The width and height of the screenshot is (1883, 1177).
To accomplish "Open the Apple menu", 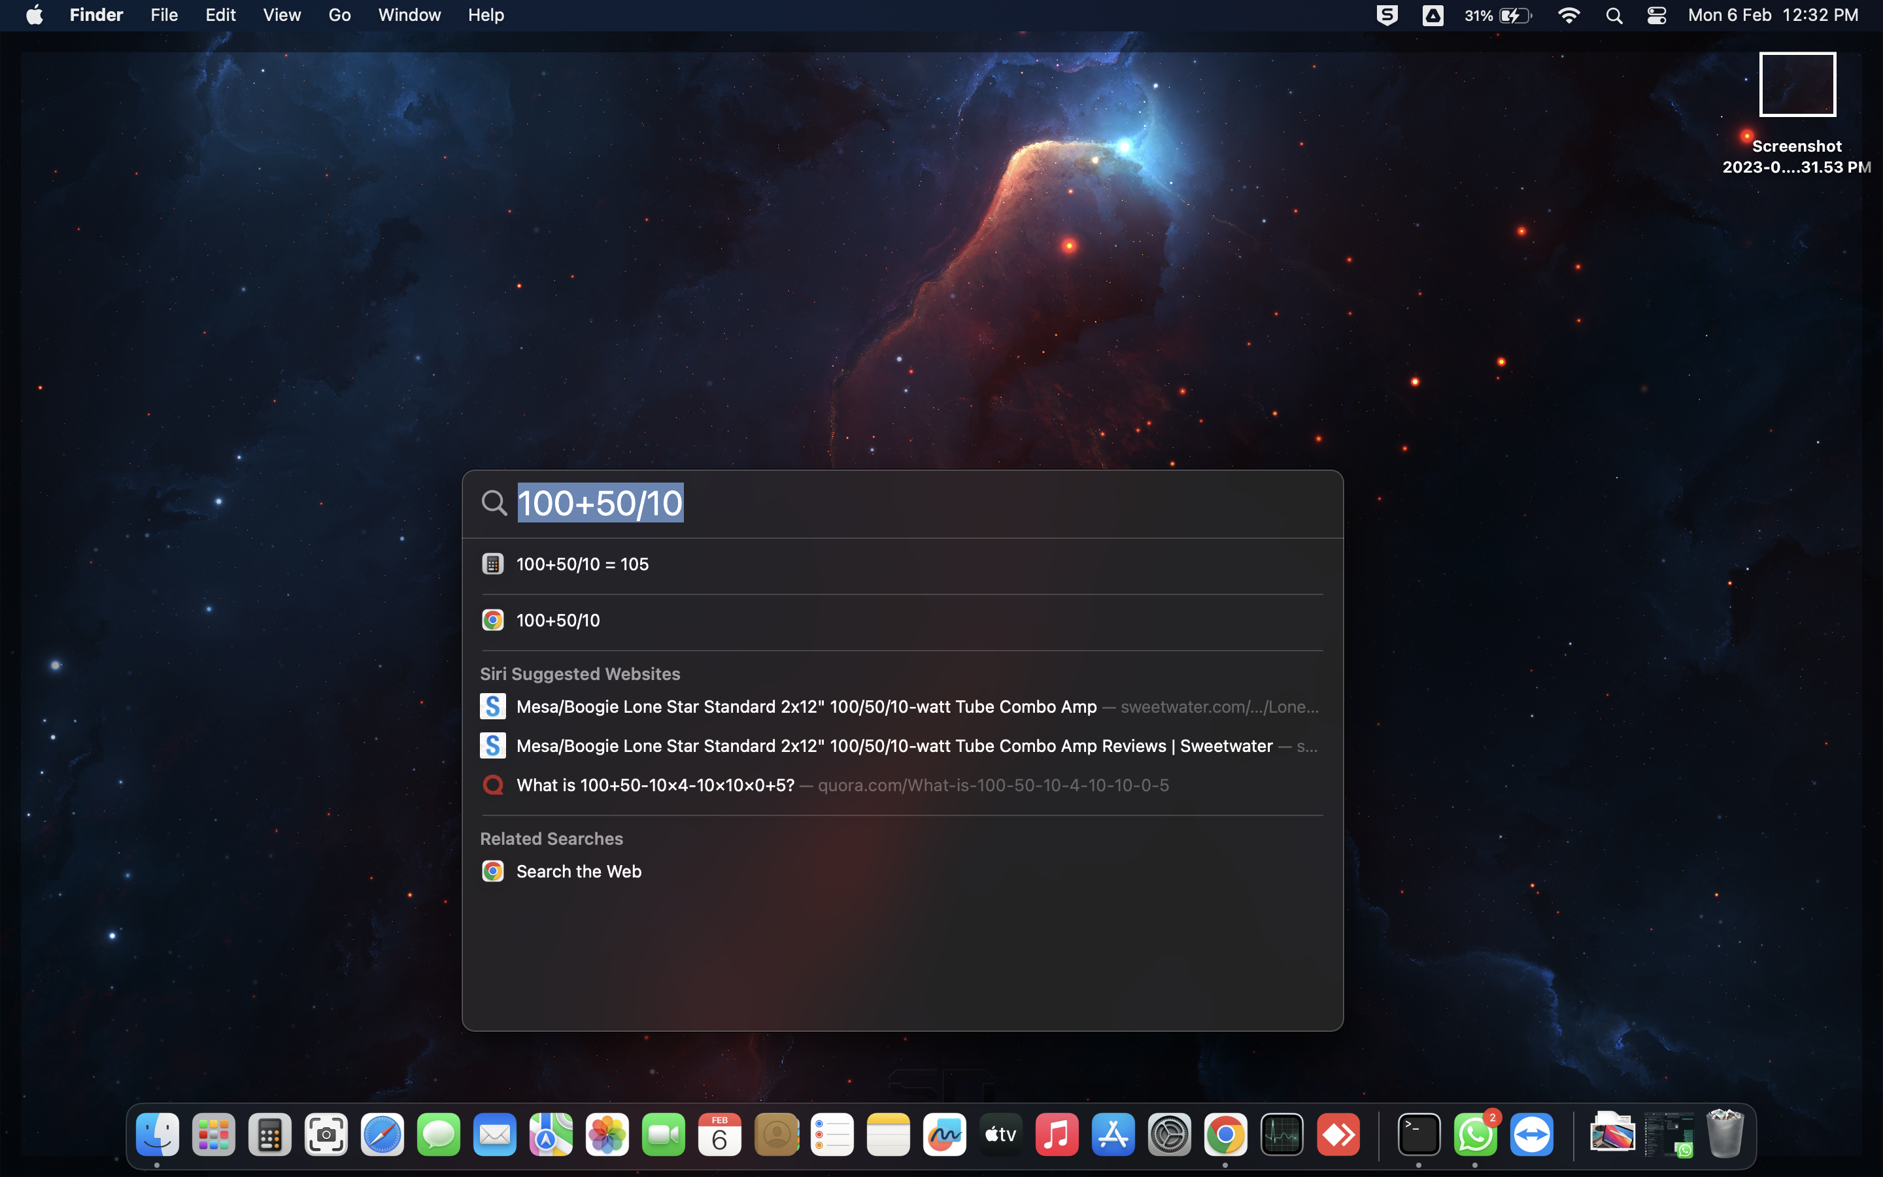I will tap(34, 16).
